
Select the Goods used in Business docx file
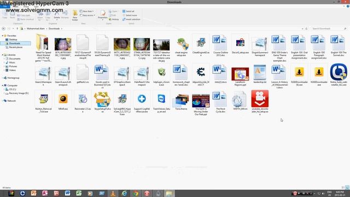click(x=102, y=76)
